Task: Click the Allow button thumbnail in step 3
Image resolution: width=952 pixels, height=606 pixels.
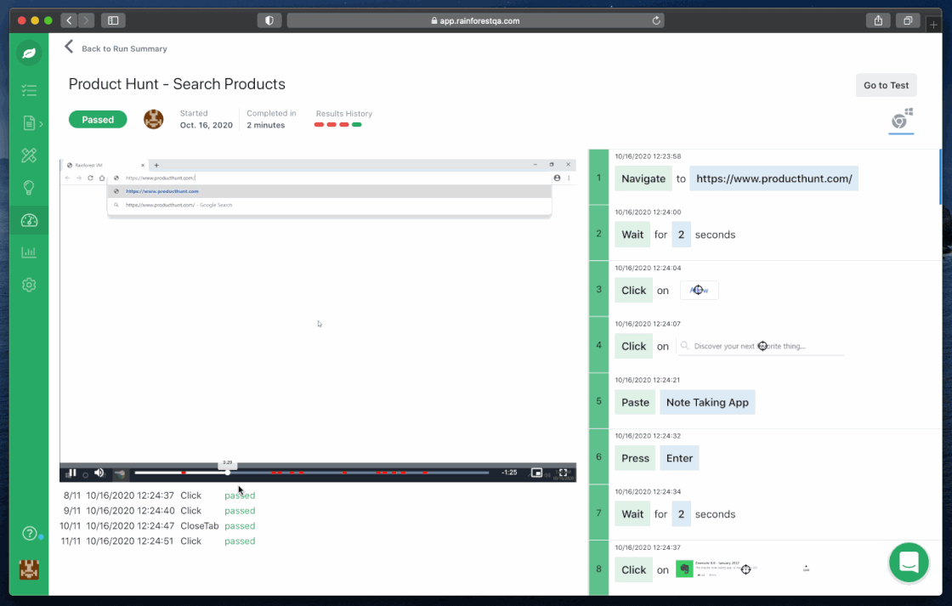Action: pos(699,290)
